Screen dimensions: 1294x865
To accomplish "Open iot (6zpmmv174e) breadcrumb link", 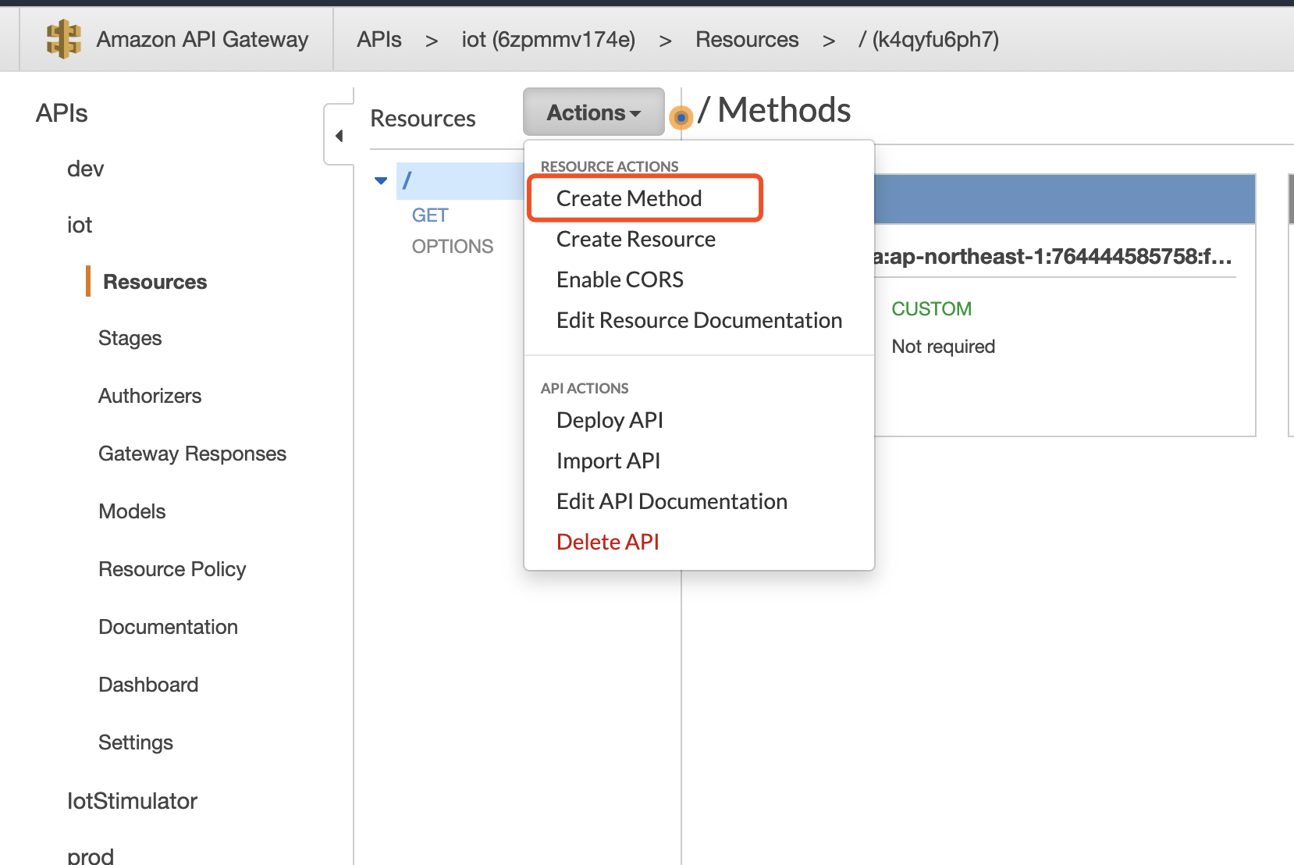I will tap(549, 39).
